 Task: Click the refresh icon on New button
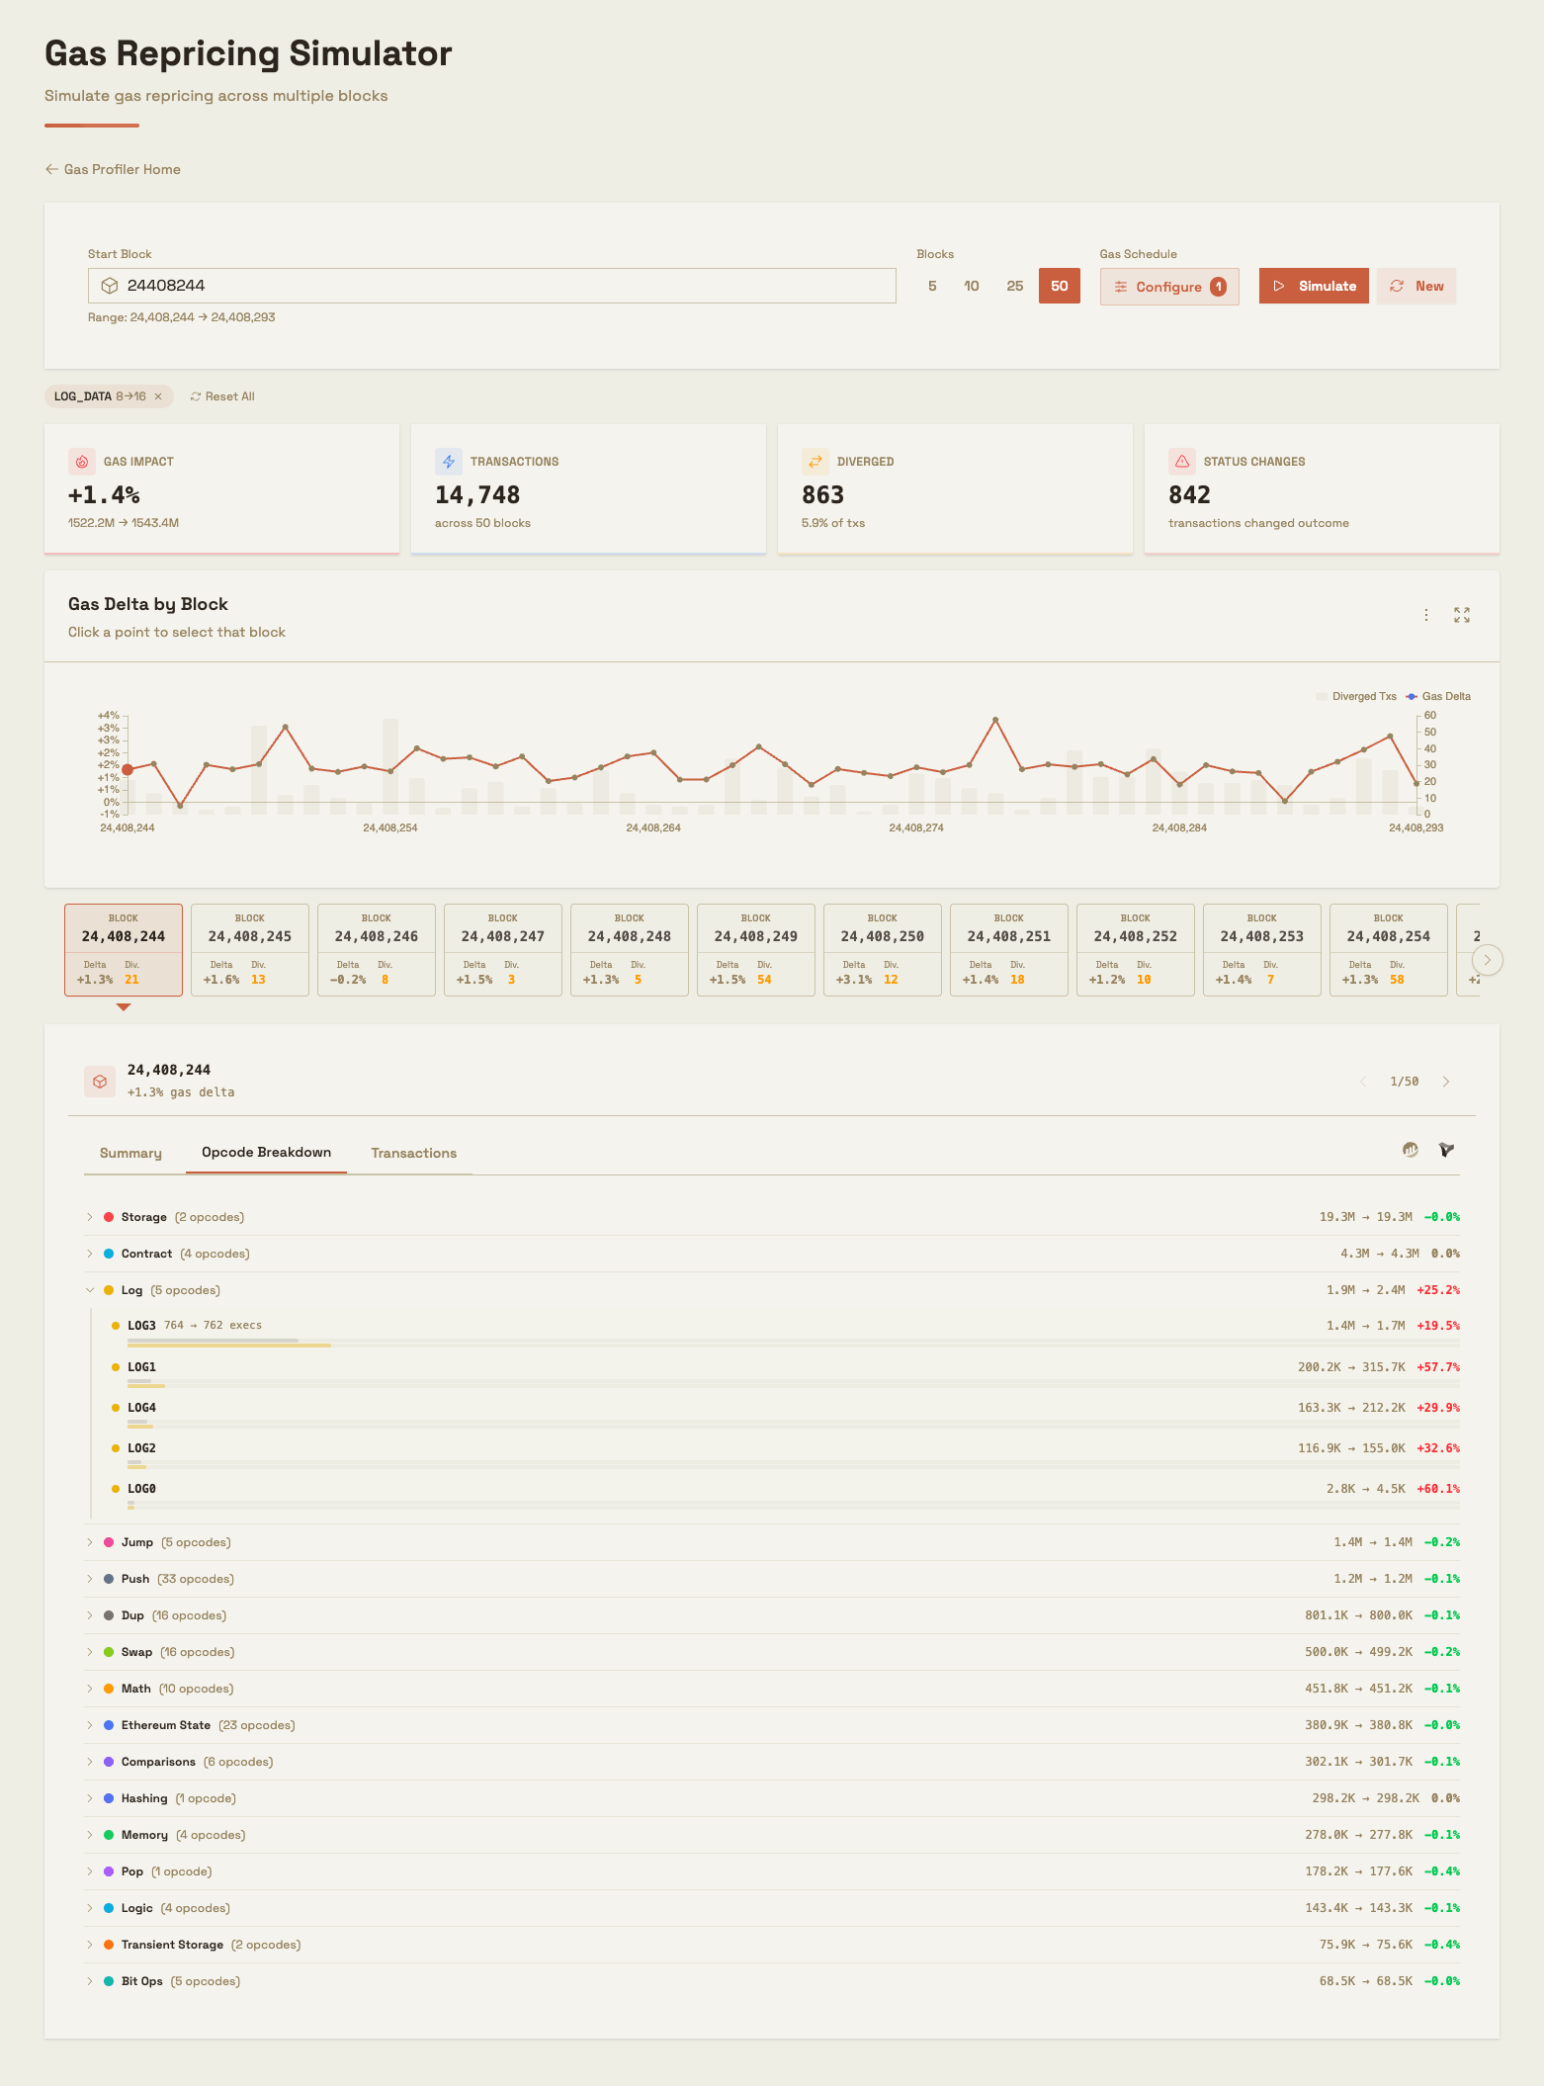[x=1397, y=286]
